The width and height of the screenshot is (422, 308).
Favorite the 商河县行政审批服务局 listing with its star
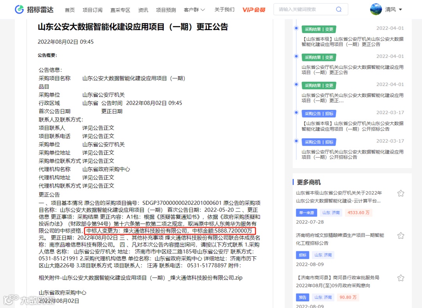click(401, 278)
